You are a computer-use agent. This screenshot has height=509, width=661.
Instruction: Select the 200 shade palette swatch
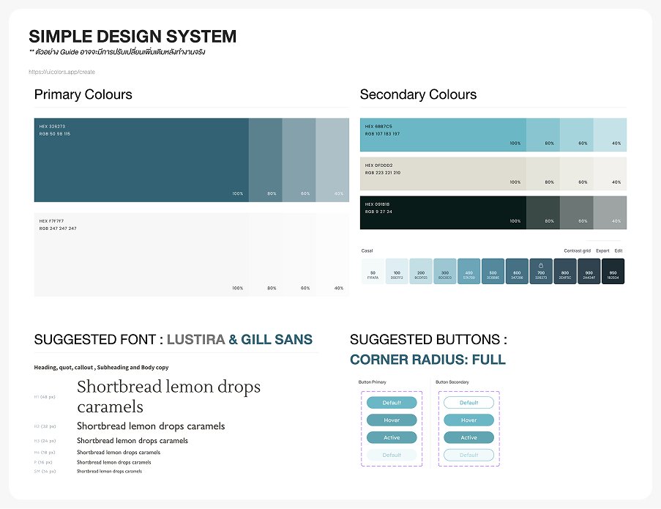point(421,272)
